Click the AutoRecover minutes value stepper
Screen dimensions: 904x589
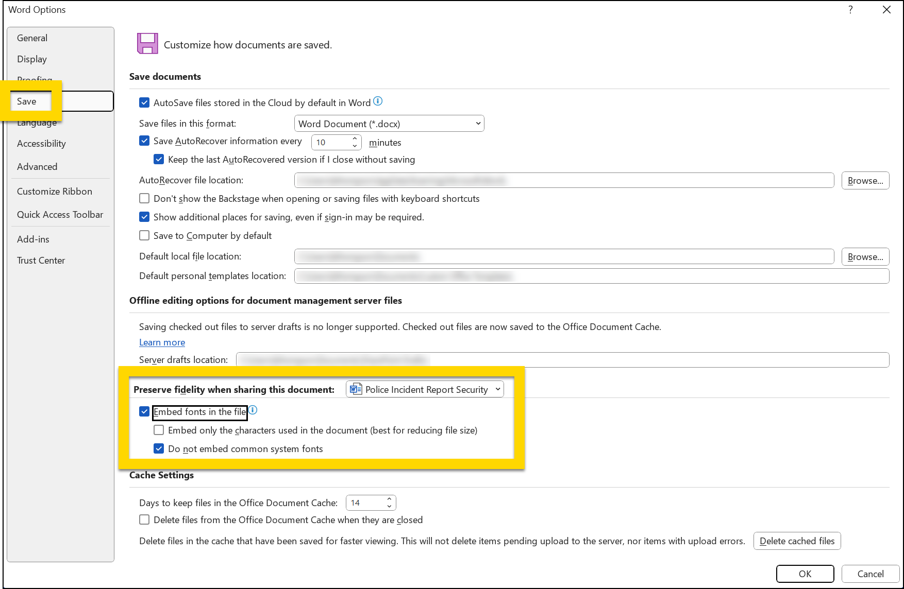click(x=355, y=142)
